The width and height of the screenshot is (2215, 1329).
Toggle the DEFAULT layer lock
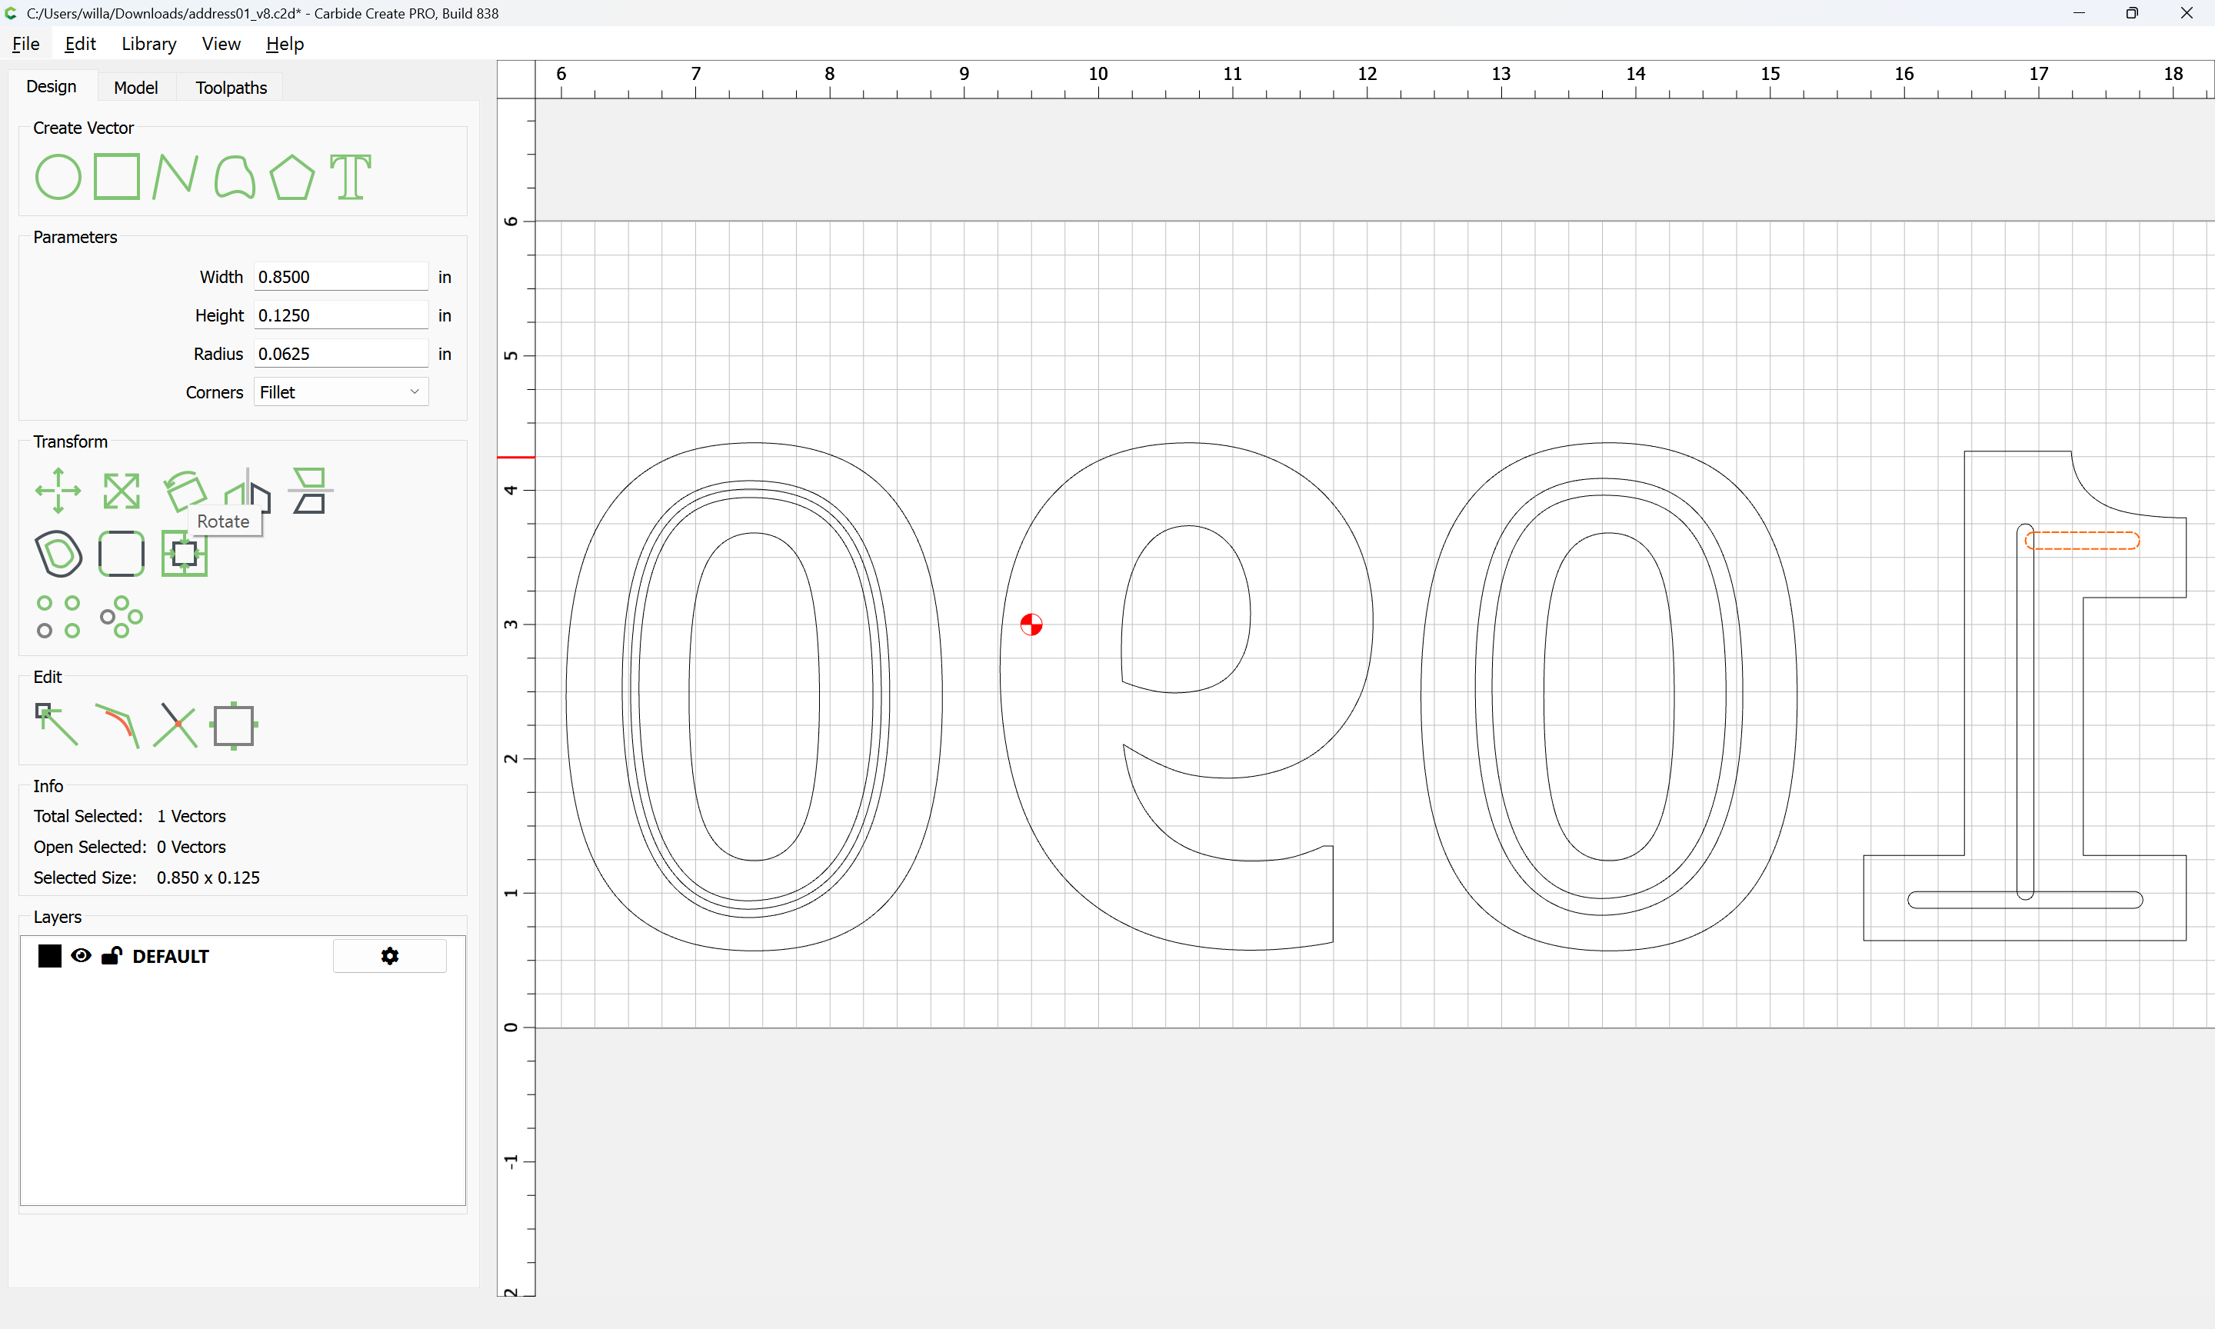[x=111, y=955]
